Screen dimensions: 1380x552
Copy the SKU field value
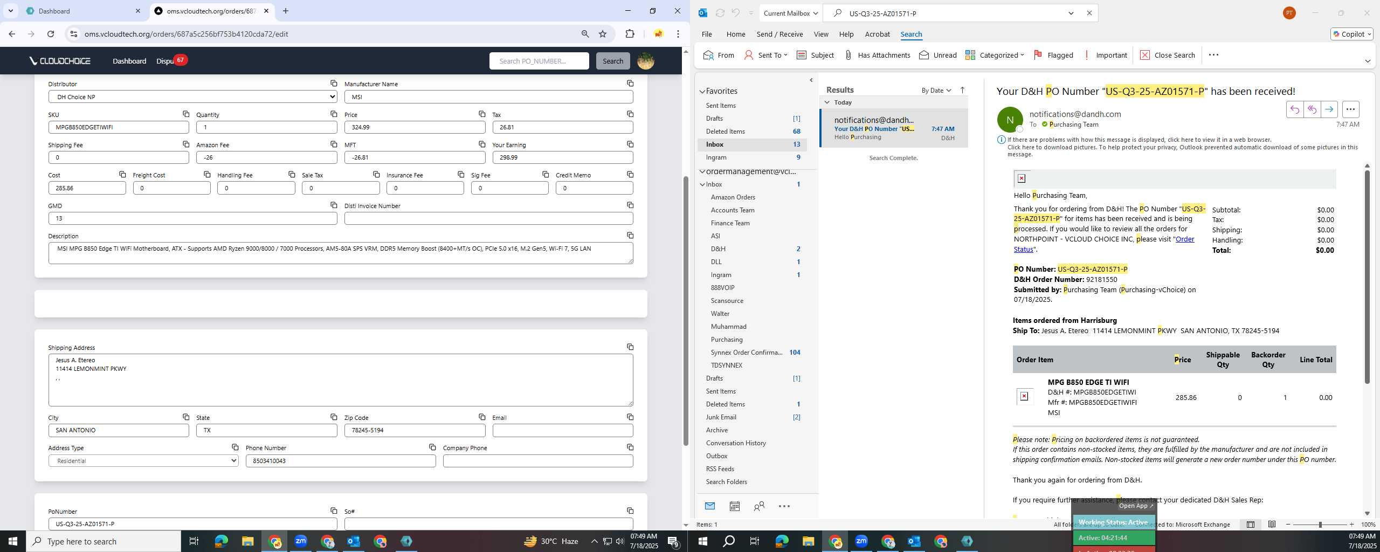[x=186, y=114]
